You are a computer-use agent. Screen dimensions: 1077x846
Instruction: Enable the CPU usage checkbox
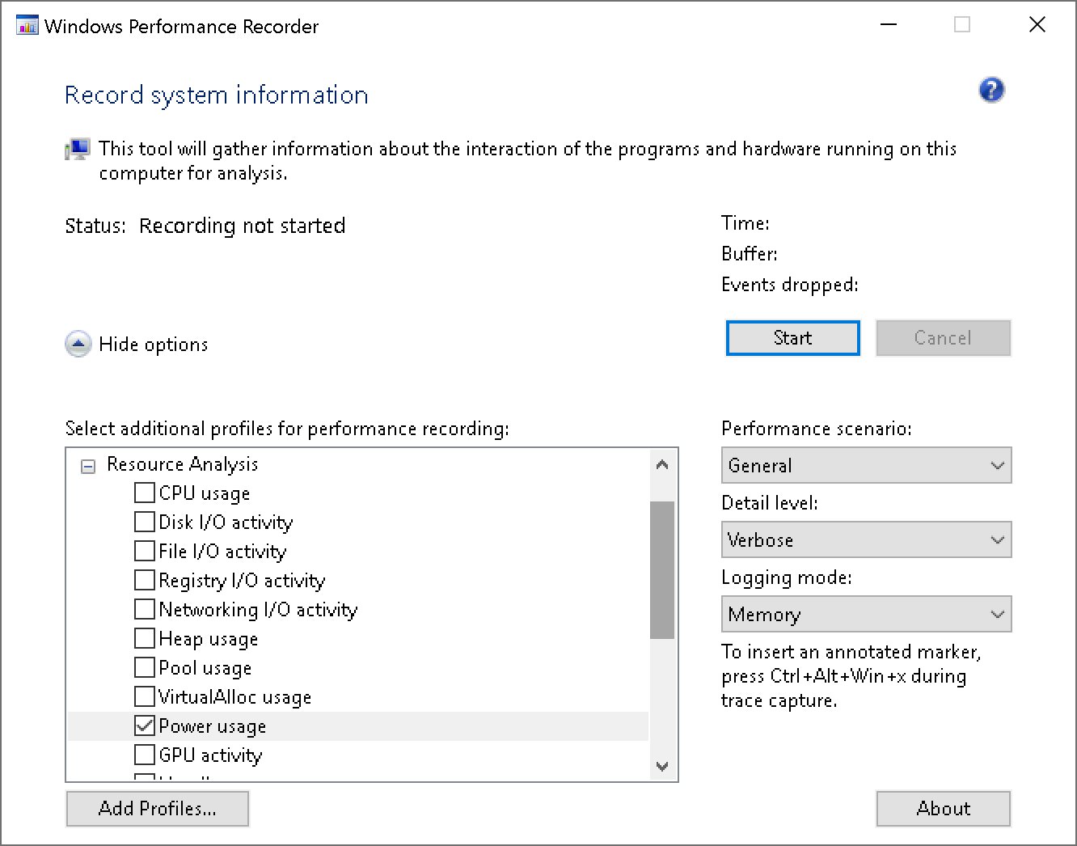click(x=145, y=493)
